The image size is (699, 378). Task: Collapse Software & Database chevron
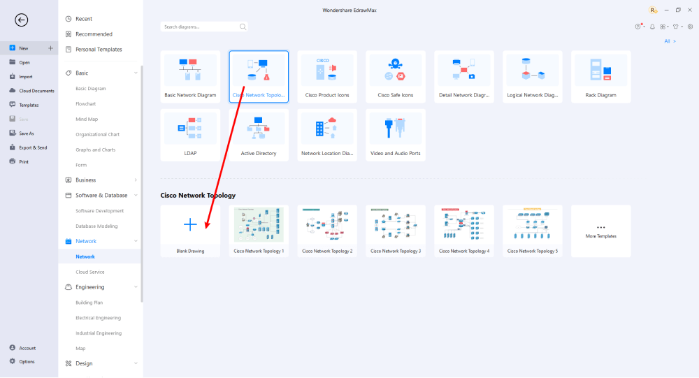(x=136, y=195)
